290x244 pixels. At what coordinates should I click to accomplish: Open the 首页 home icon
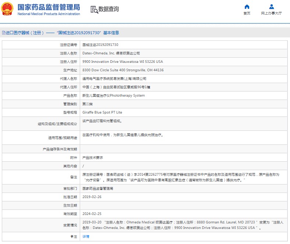[x=247, y=7]
